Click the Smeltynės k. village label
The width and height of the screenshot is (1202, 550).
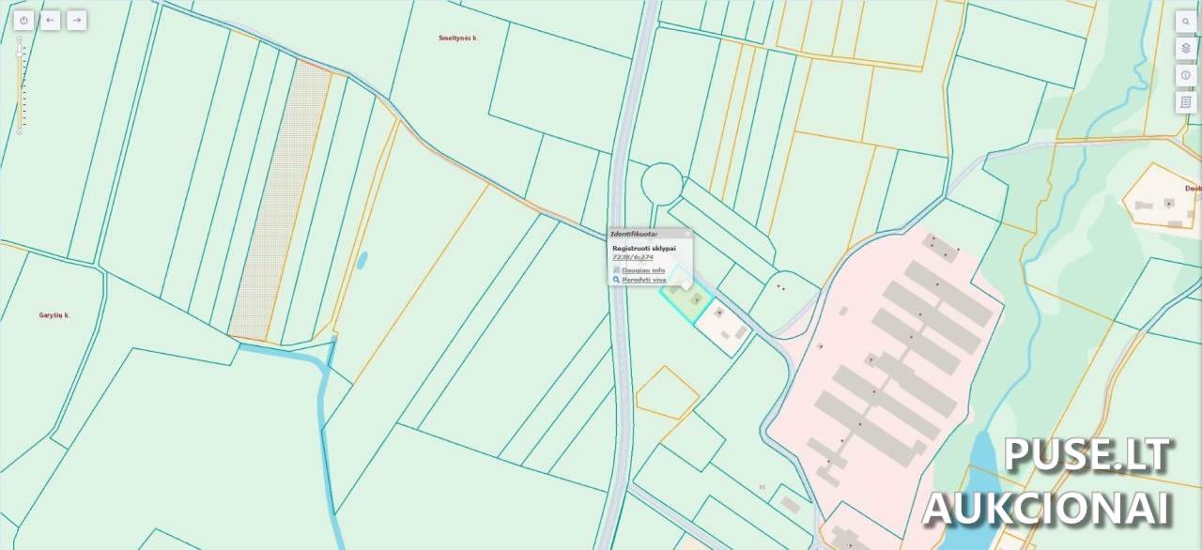click(x=458, y=38)
